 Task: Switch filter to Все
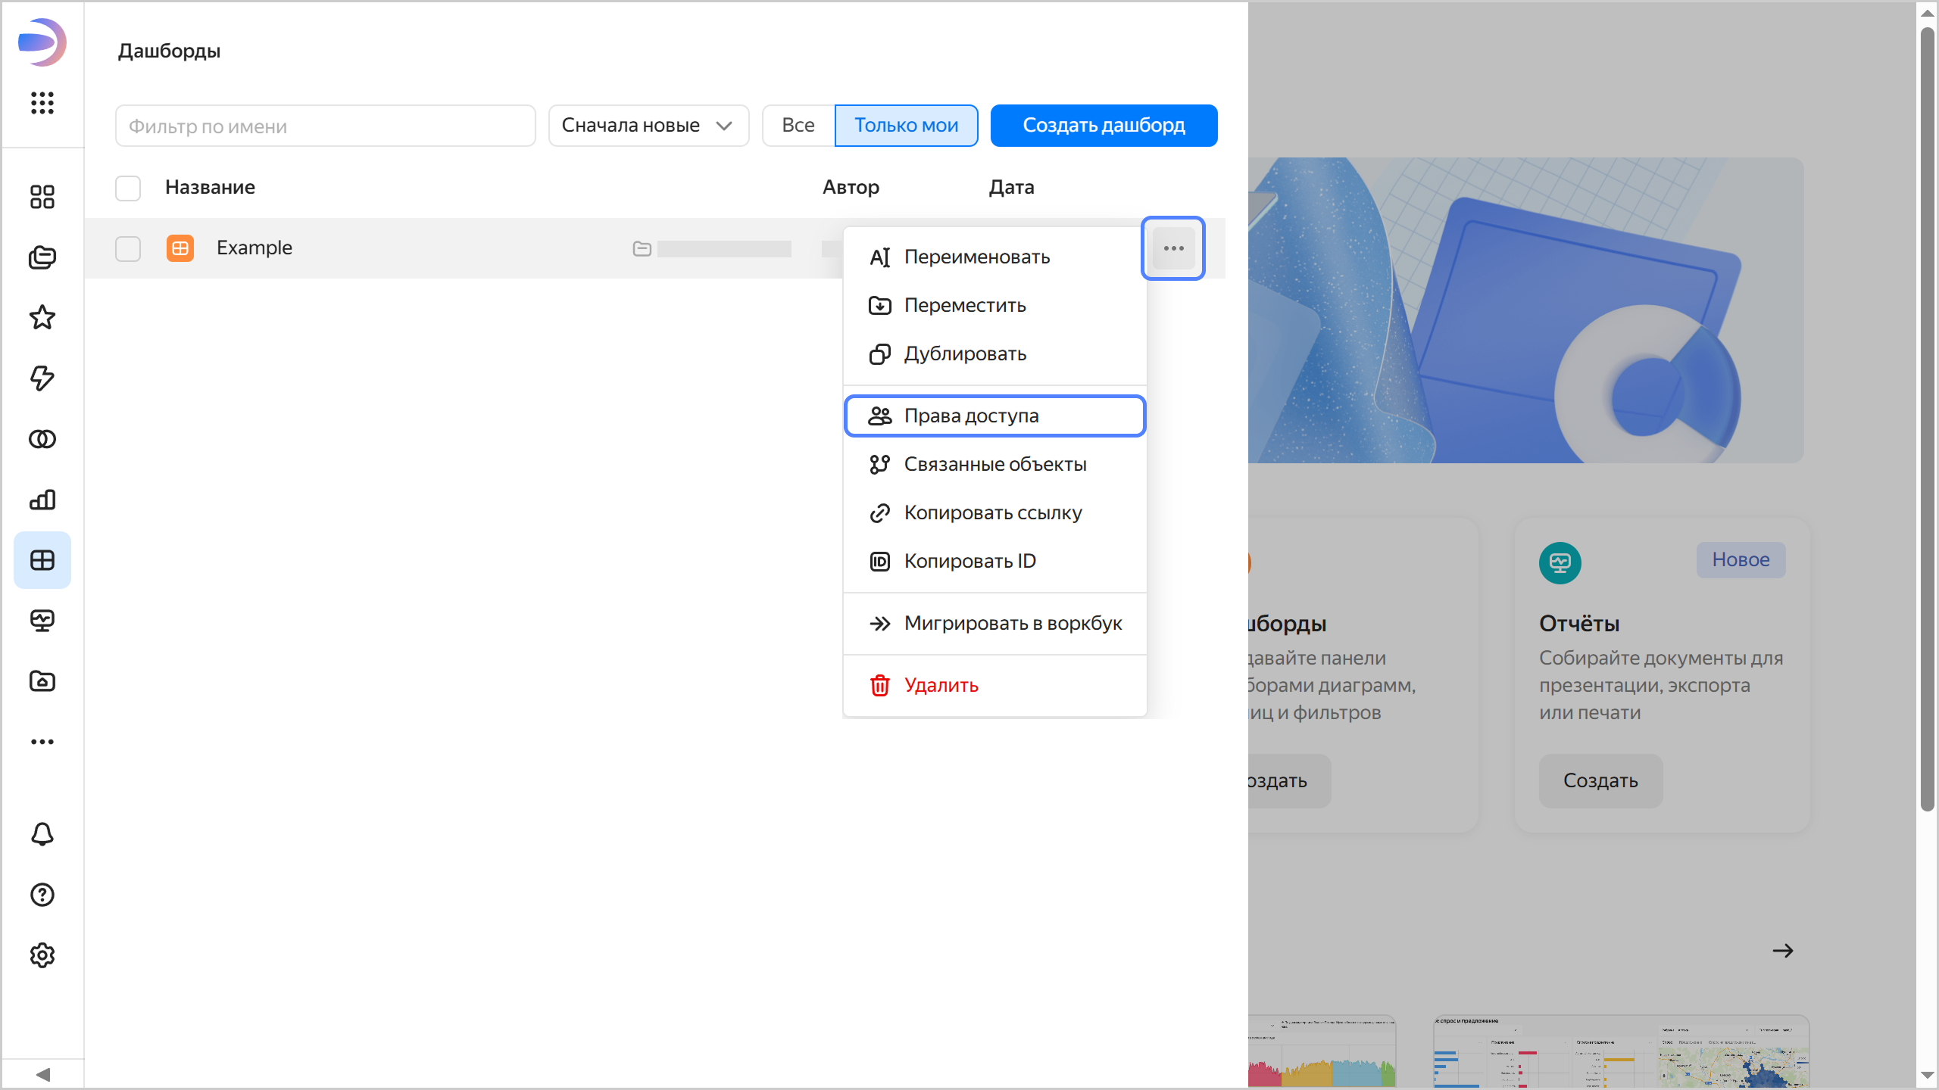[x=798, y=126]
